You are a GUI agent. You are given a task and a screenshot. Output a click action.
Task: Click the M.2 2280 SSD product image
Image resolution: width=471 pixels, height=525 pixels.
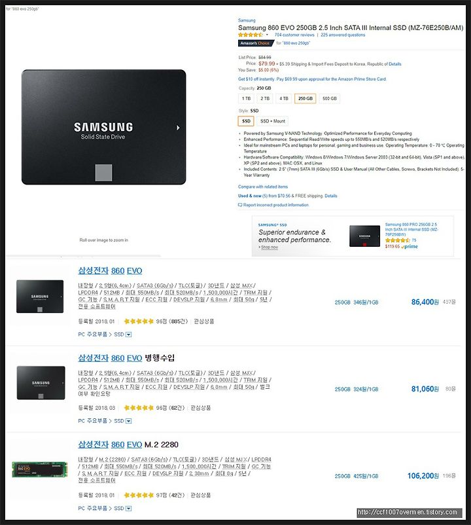pos(39,469)
